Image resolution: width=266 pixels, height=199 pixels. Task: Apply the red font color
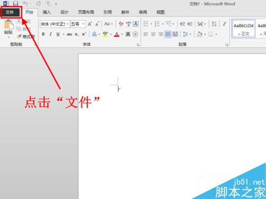(x=117, y=34)
